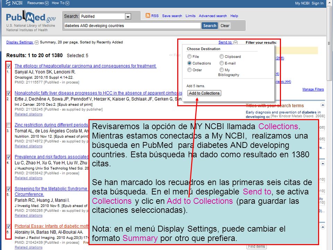The width and height of the screenshot is (333, 250).
Task: Open the How To dropdown menu
Action: (x=60, y=3)
